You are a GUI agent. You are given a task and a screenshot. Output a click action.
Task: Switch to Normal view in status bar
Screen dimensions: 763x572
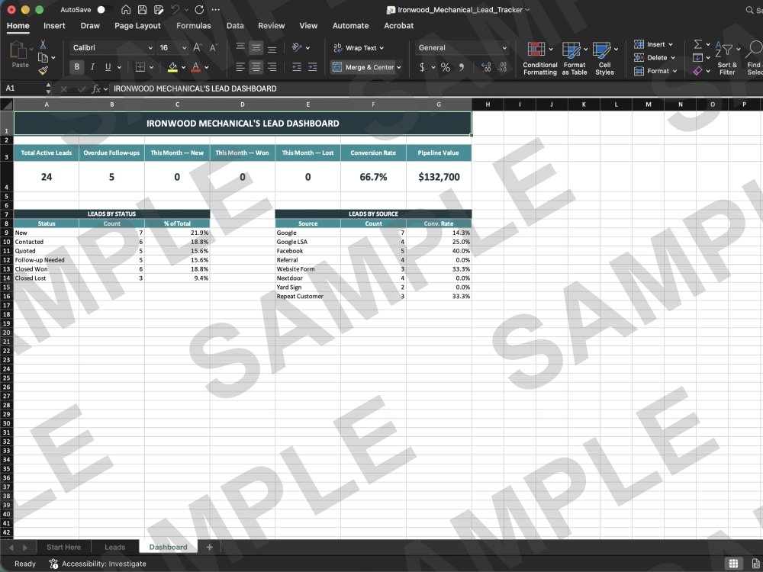tap(733, 564)
